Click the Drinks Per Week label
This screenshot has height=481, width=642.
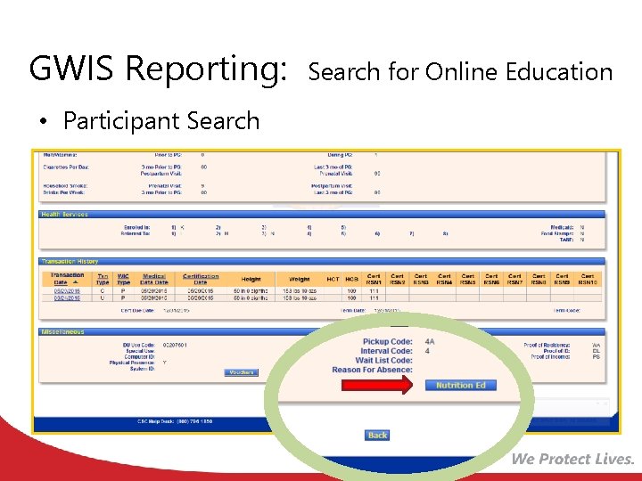pyautogui.click(x=64, y=192)
